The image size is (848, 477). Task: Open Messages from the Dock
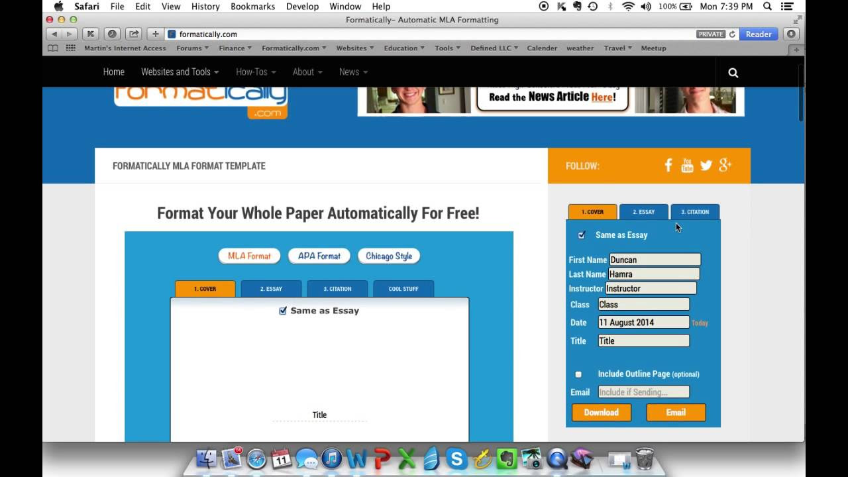307,458
